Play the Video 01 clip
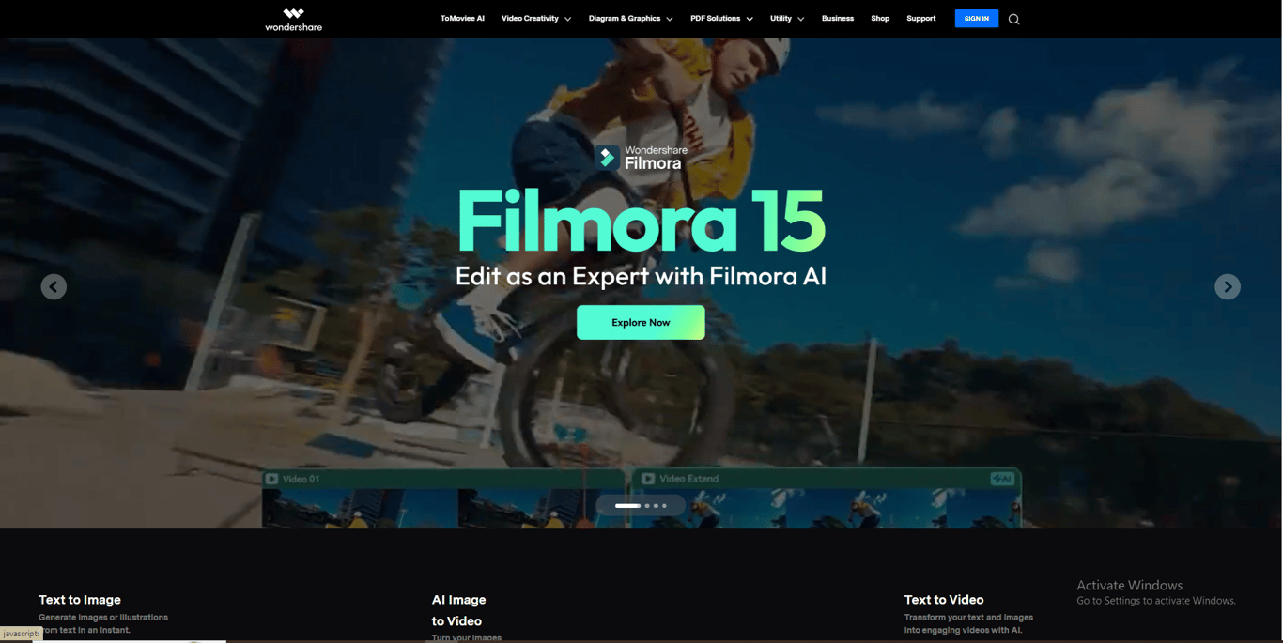This screenshot has height=643, width=1283. tap(272, 478)
